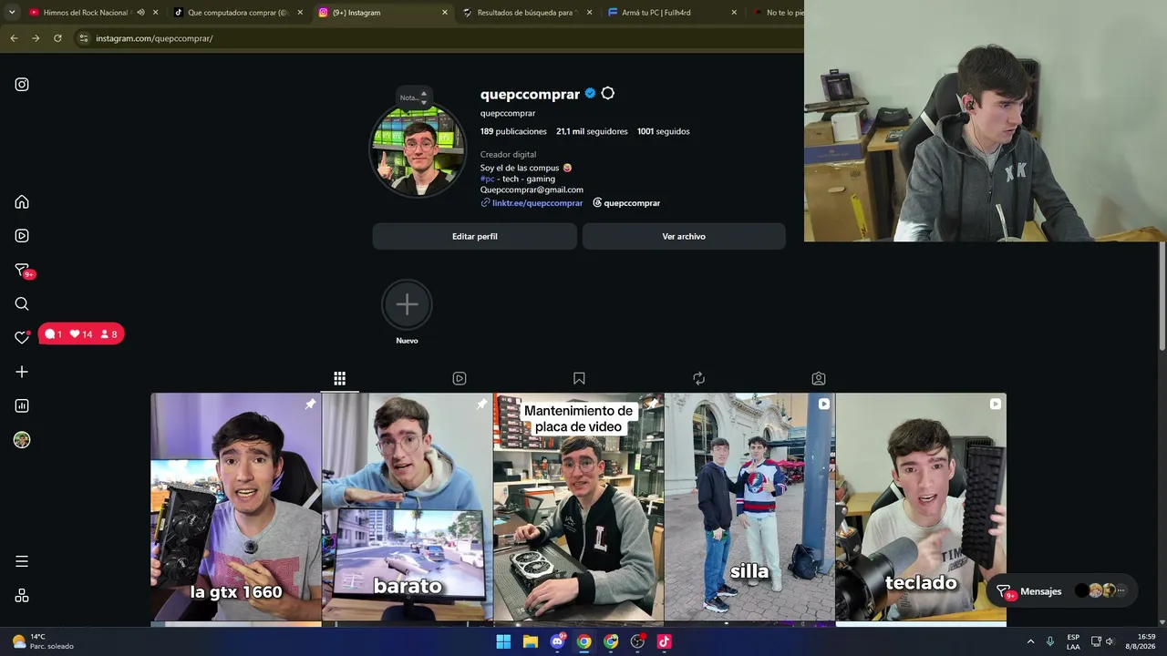
Task: View the 189 publicaciones count
Action: (x=513, y=131)
